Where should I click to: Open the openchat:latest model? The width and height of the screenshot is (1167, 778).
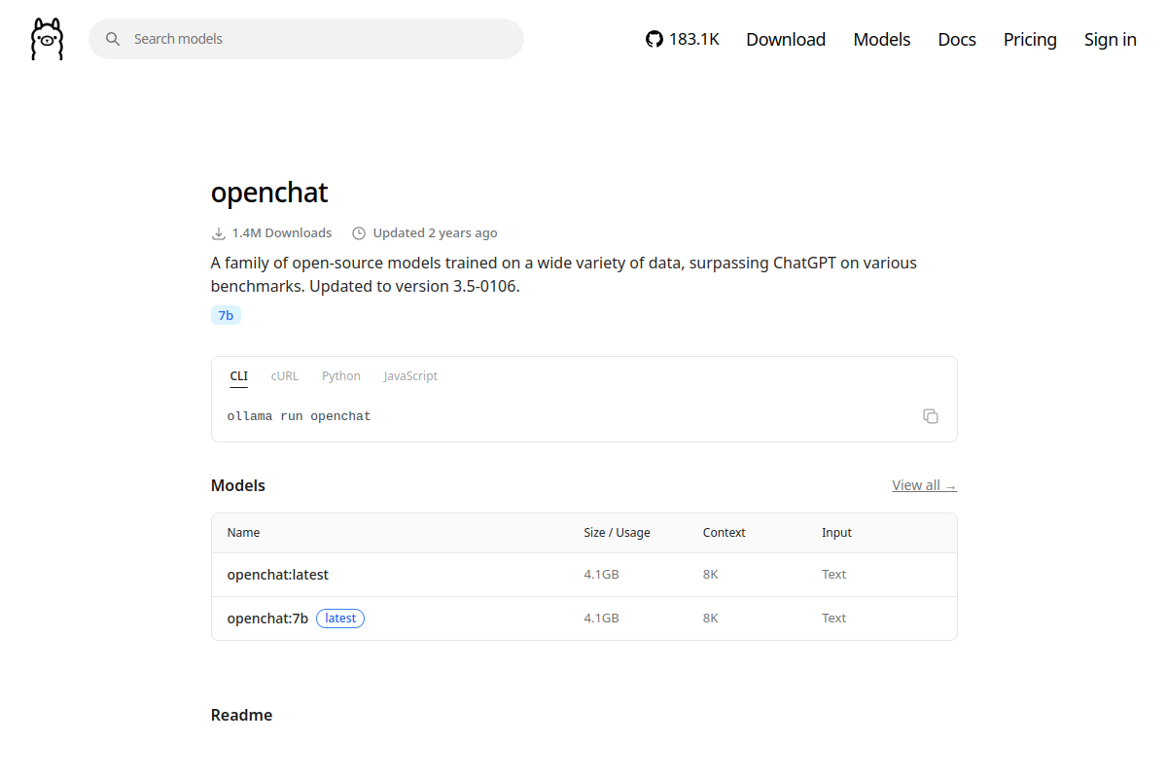click(x=278, y=575)
